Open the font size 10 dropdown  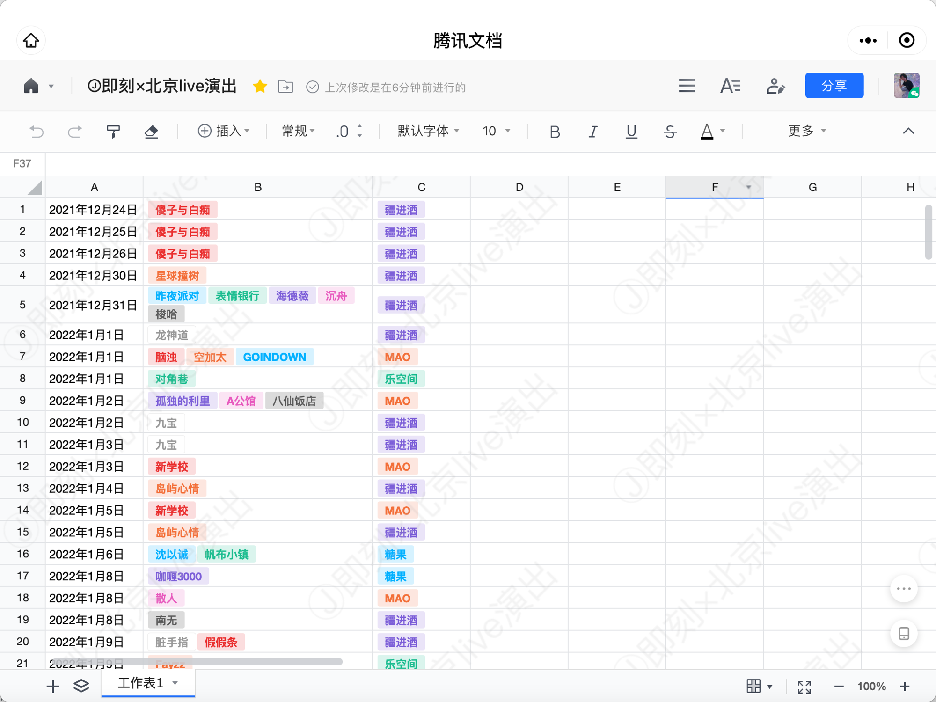pyautogui.click(x=496, y=131)
